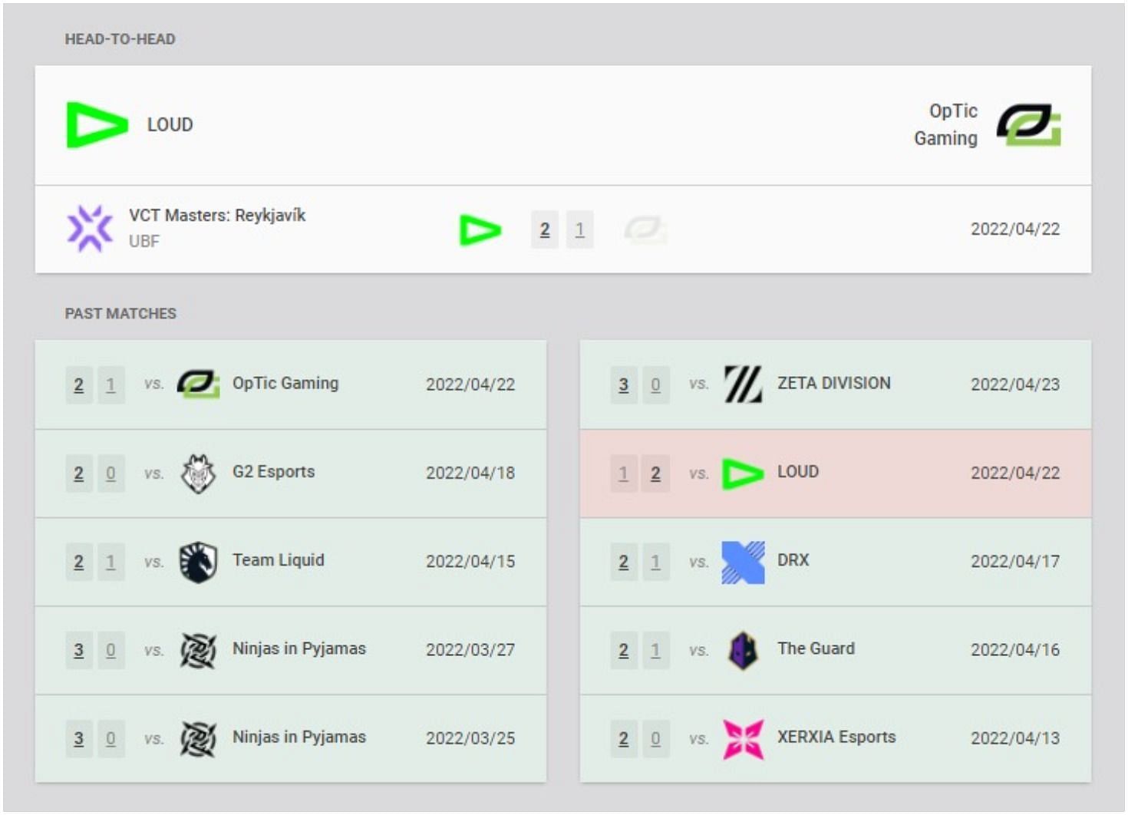1128x815 pixels.
Task: Open Team Liquid past match
Action: (291, 561)
